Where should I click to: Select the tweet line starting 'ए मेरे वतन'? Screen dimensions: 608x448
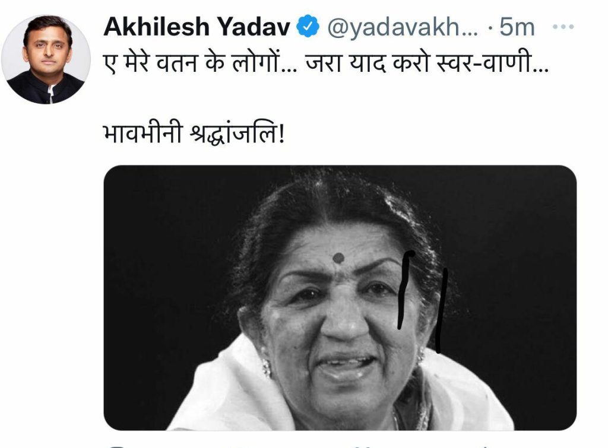326,63
